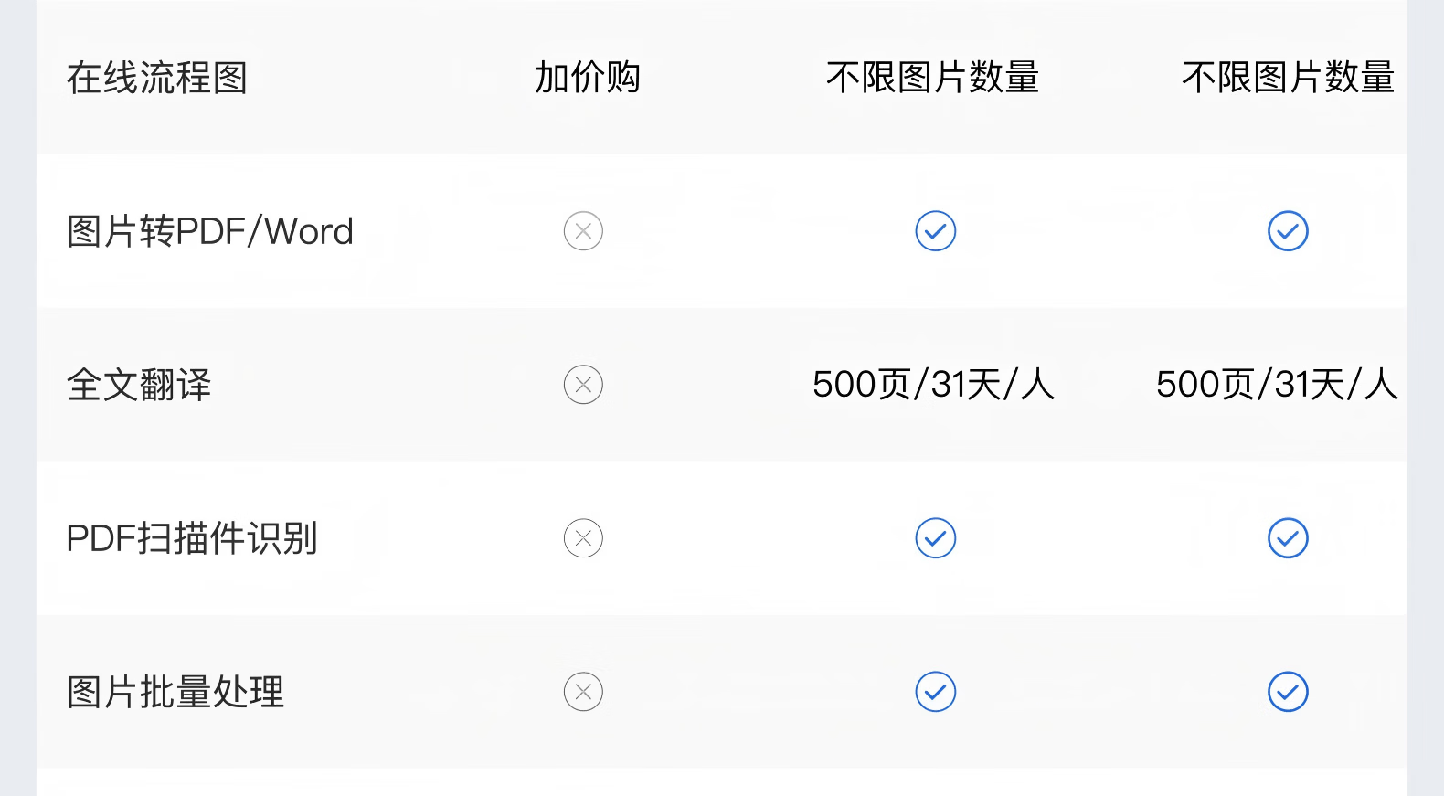This screenshot has width=1444, height=796.
Task: Click the rightmost 不限图片数量 text
Action: 1288,78
